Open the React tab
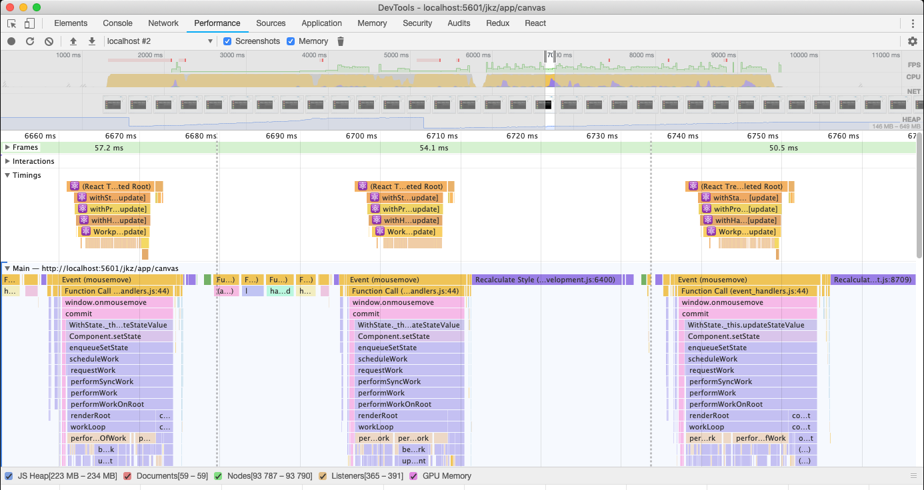This screenshot has height=490, width=924. point(535,23)
